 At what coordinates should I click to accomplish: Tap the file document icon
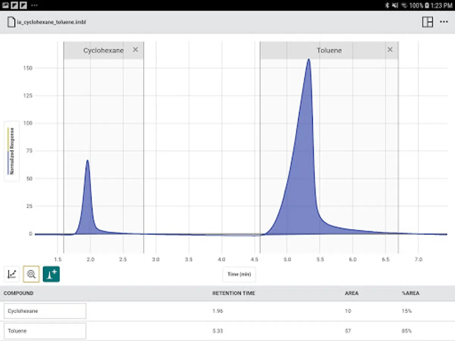click(x=11, y=22)
